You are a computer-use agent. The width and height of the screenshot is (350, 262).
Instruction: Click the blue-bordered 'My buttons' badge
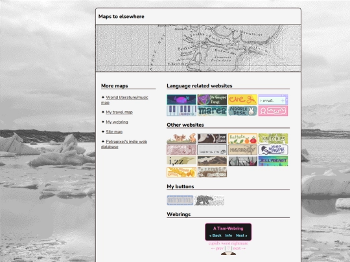tap(180, 201)
